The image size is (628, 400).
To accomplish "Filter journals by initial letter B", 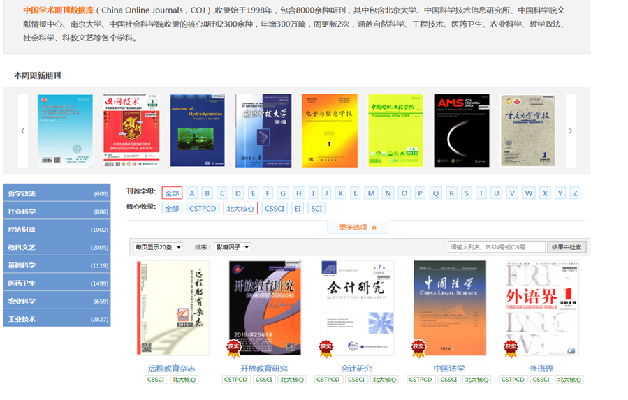I will (x=207, y=193).
